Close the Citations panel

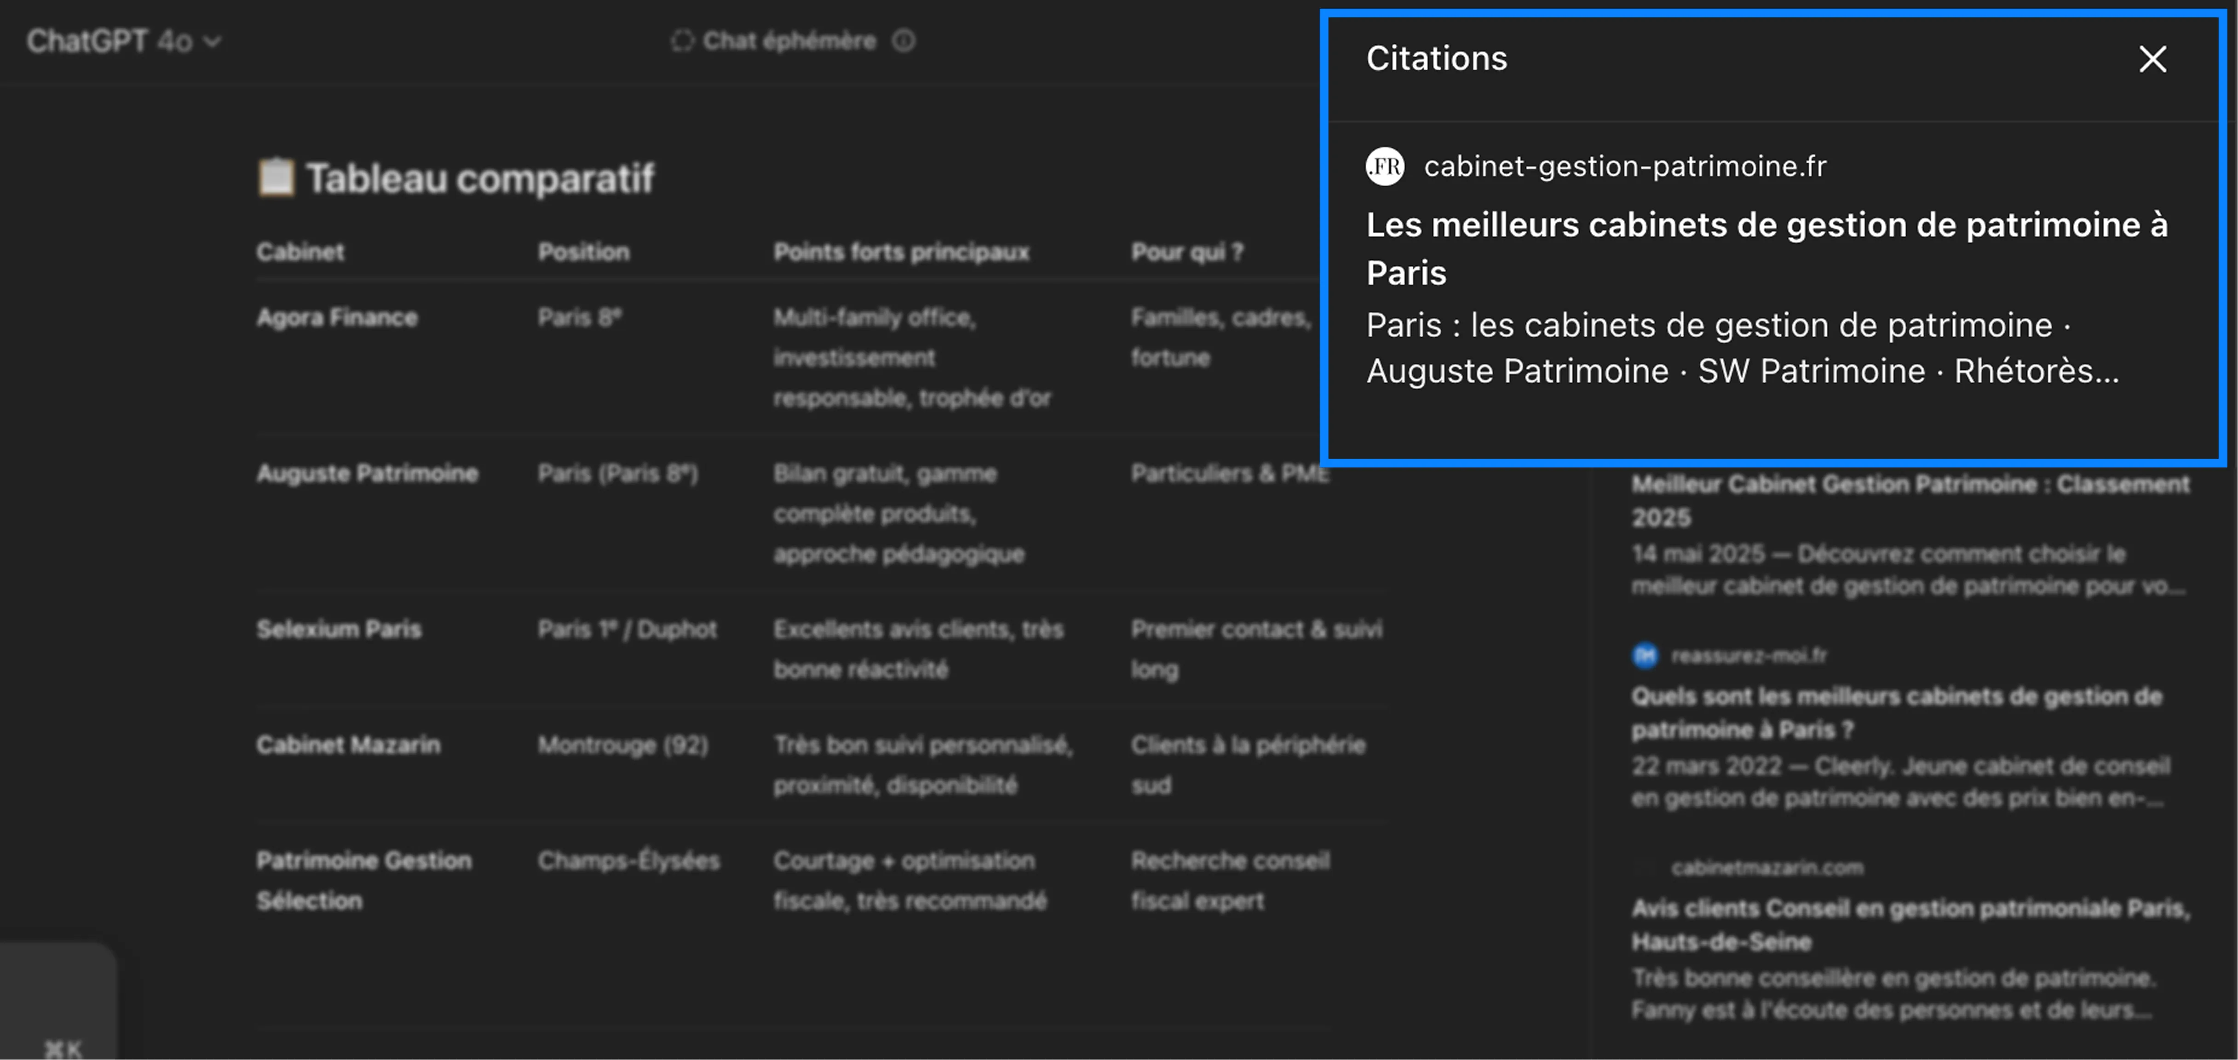click(2152, 59)
